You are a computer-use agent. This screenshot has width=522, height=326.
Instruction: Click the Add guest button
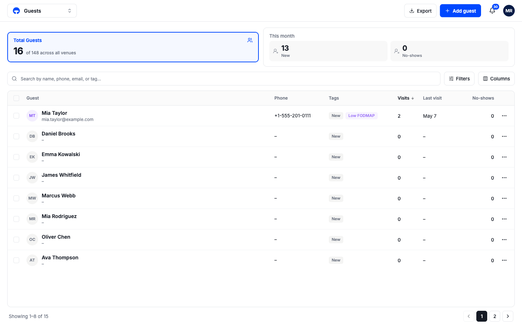point(460,11)
